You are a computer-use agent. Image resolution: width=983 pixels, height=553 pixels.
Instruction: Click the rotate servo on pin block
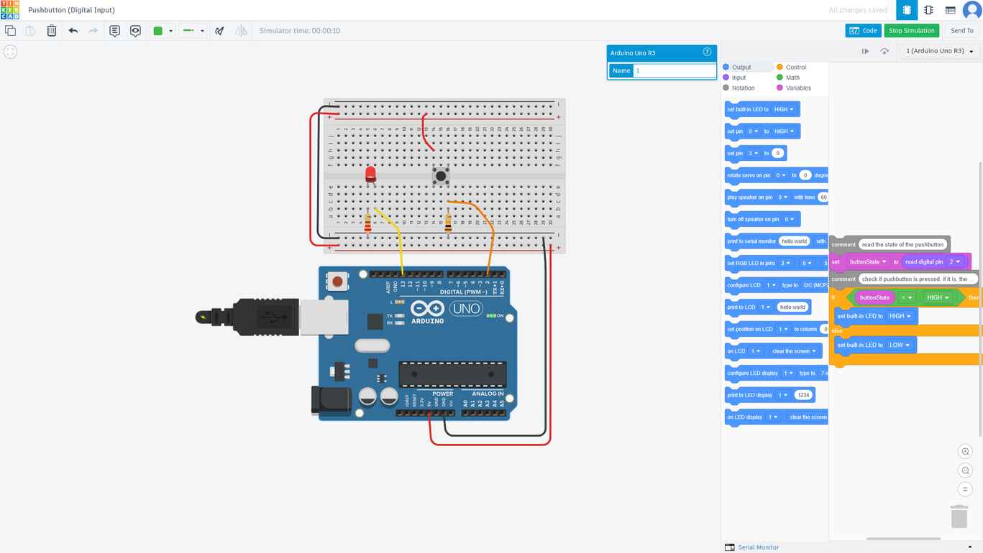pos(777,175)
